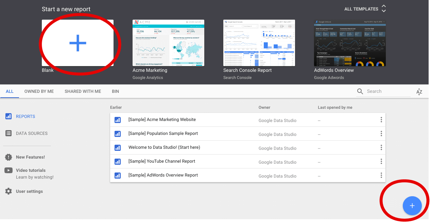
Task: Click the blue plus floating action button
Action: click(412, 206)
